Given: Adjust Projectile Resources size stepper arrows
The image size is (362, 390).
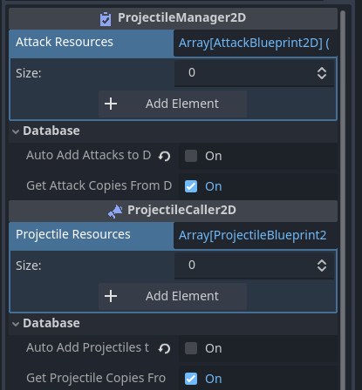Looking at the screenshot, I should tap(322, 266).
